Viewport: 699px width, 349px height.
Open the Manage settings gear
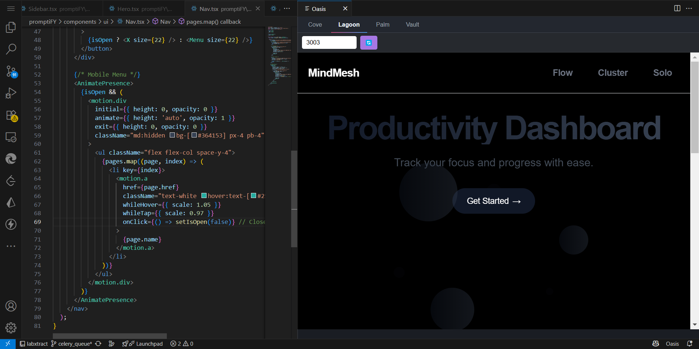pos(11,328)
